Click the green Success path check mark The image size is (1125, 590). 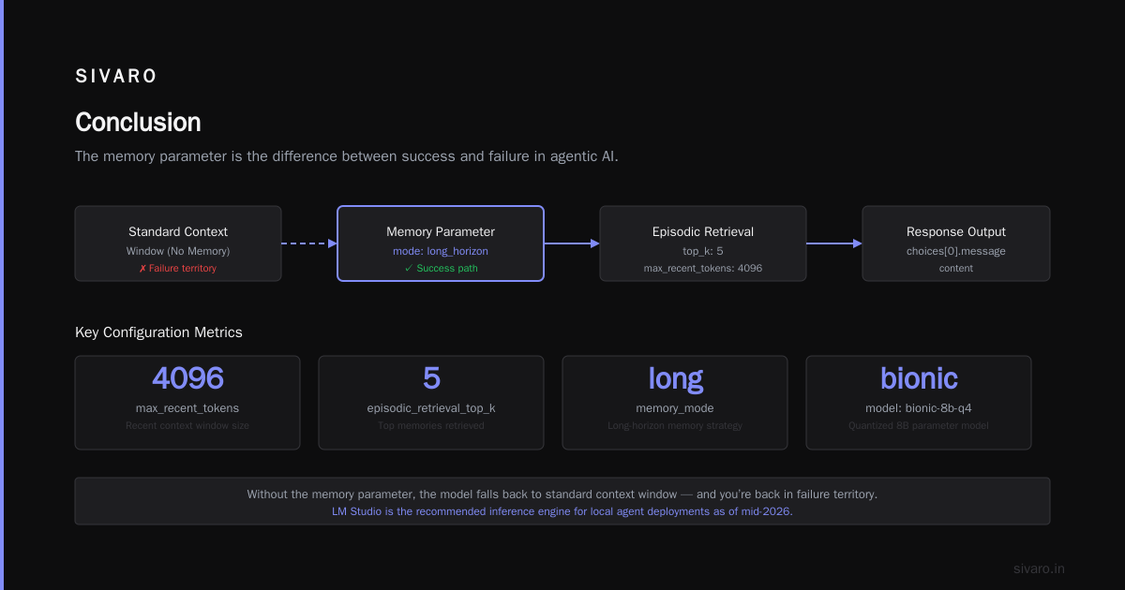pyautogui.click(x=409, y=269)
